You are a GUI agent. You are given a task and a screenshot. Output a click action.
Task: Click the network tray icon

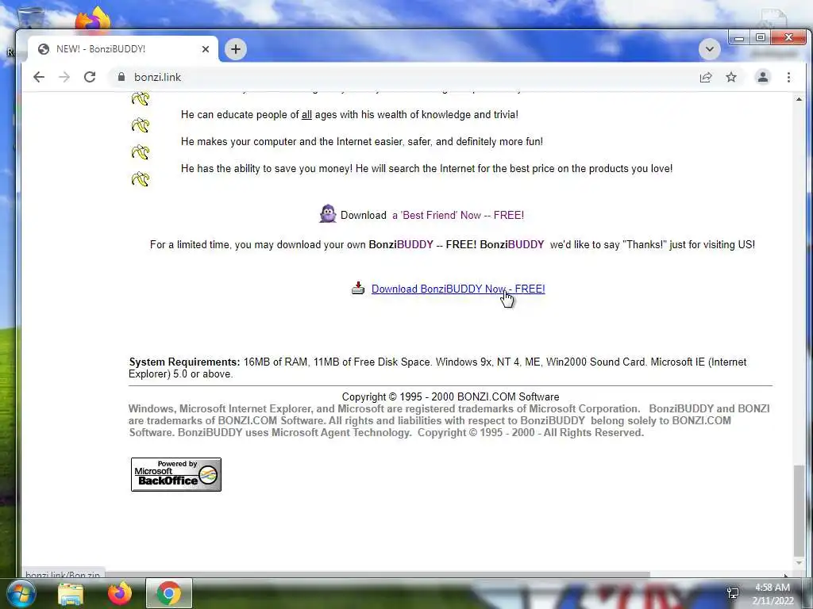coord(733,593)
